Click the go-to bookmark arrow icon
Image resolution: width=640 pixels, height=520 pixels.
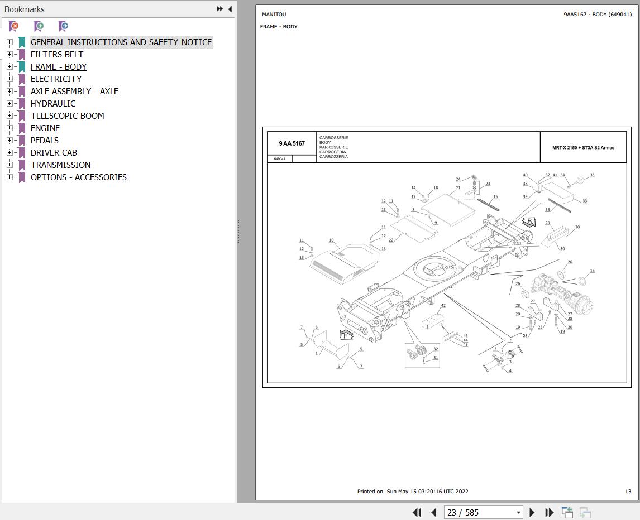(x=63, y=26)
